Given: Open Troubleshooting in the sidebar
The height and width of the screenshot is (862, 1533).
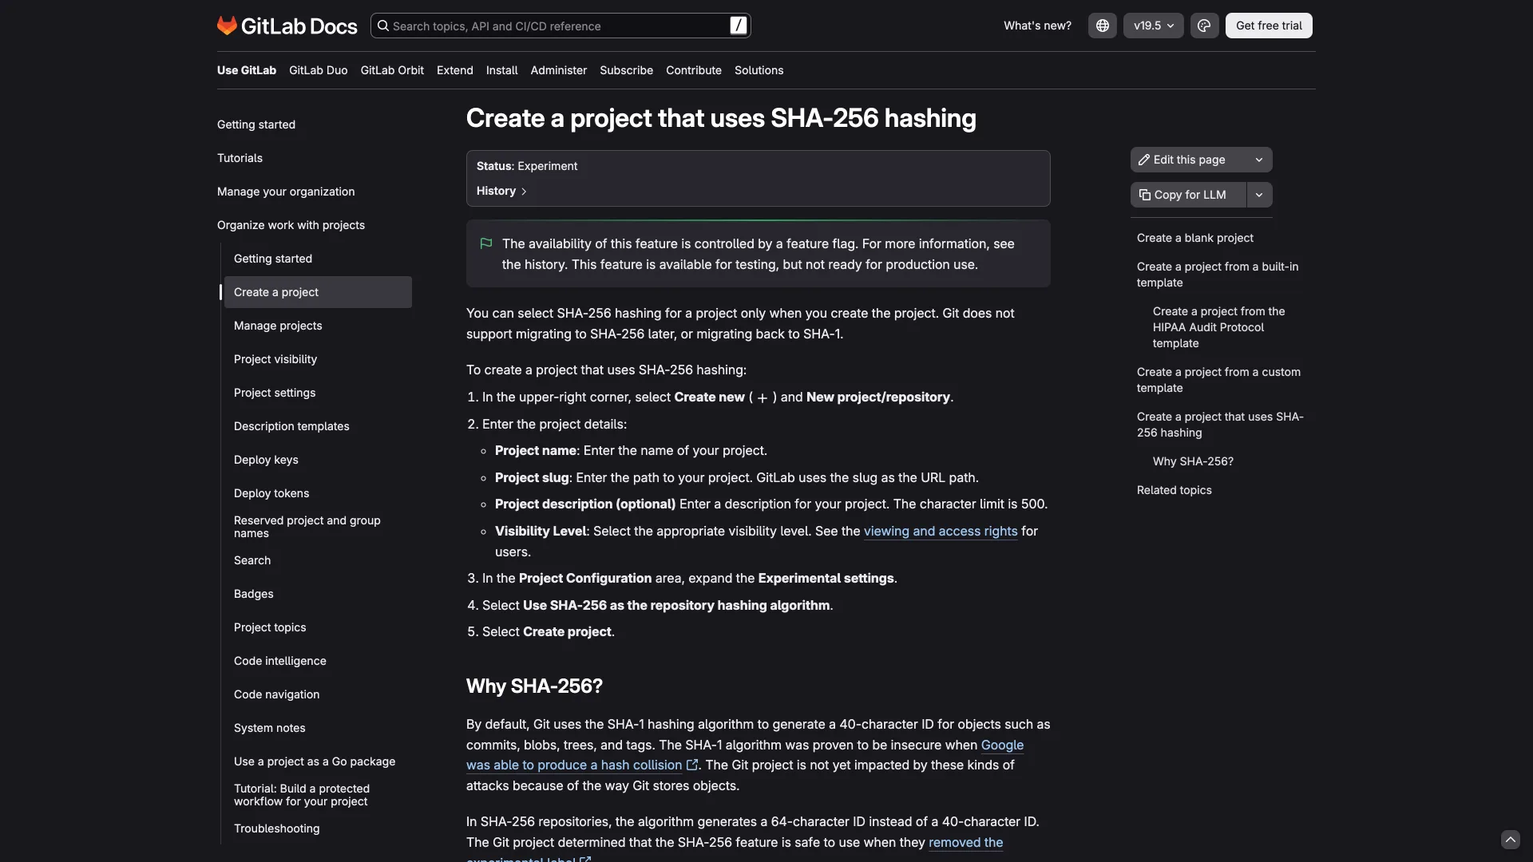Looking at the screenshot, I should pos(277,828).
